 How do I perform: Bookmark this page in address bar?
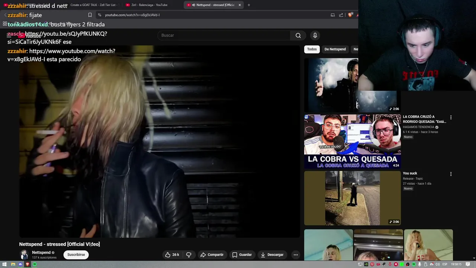pos(90,15)
